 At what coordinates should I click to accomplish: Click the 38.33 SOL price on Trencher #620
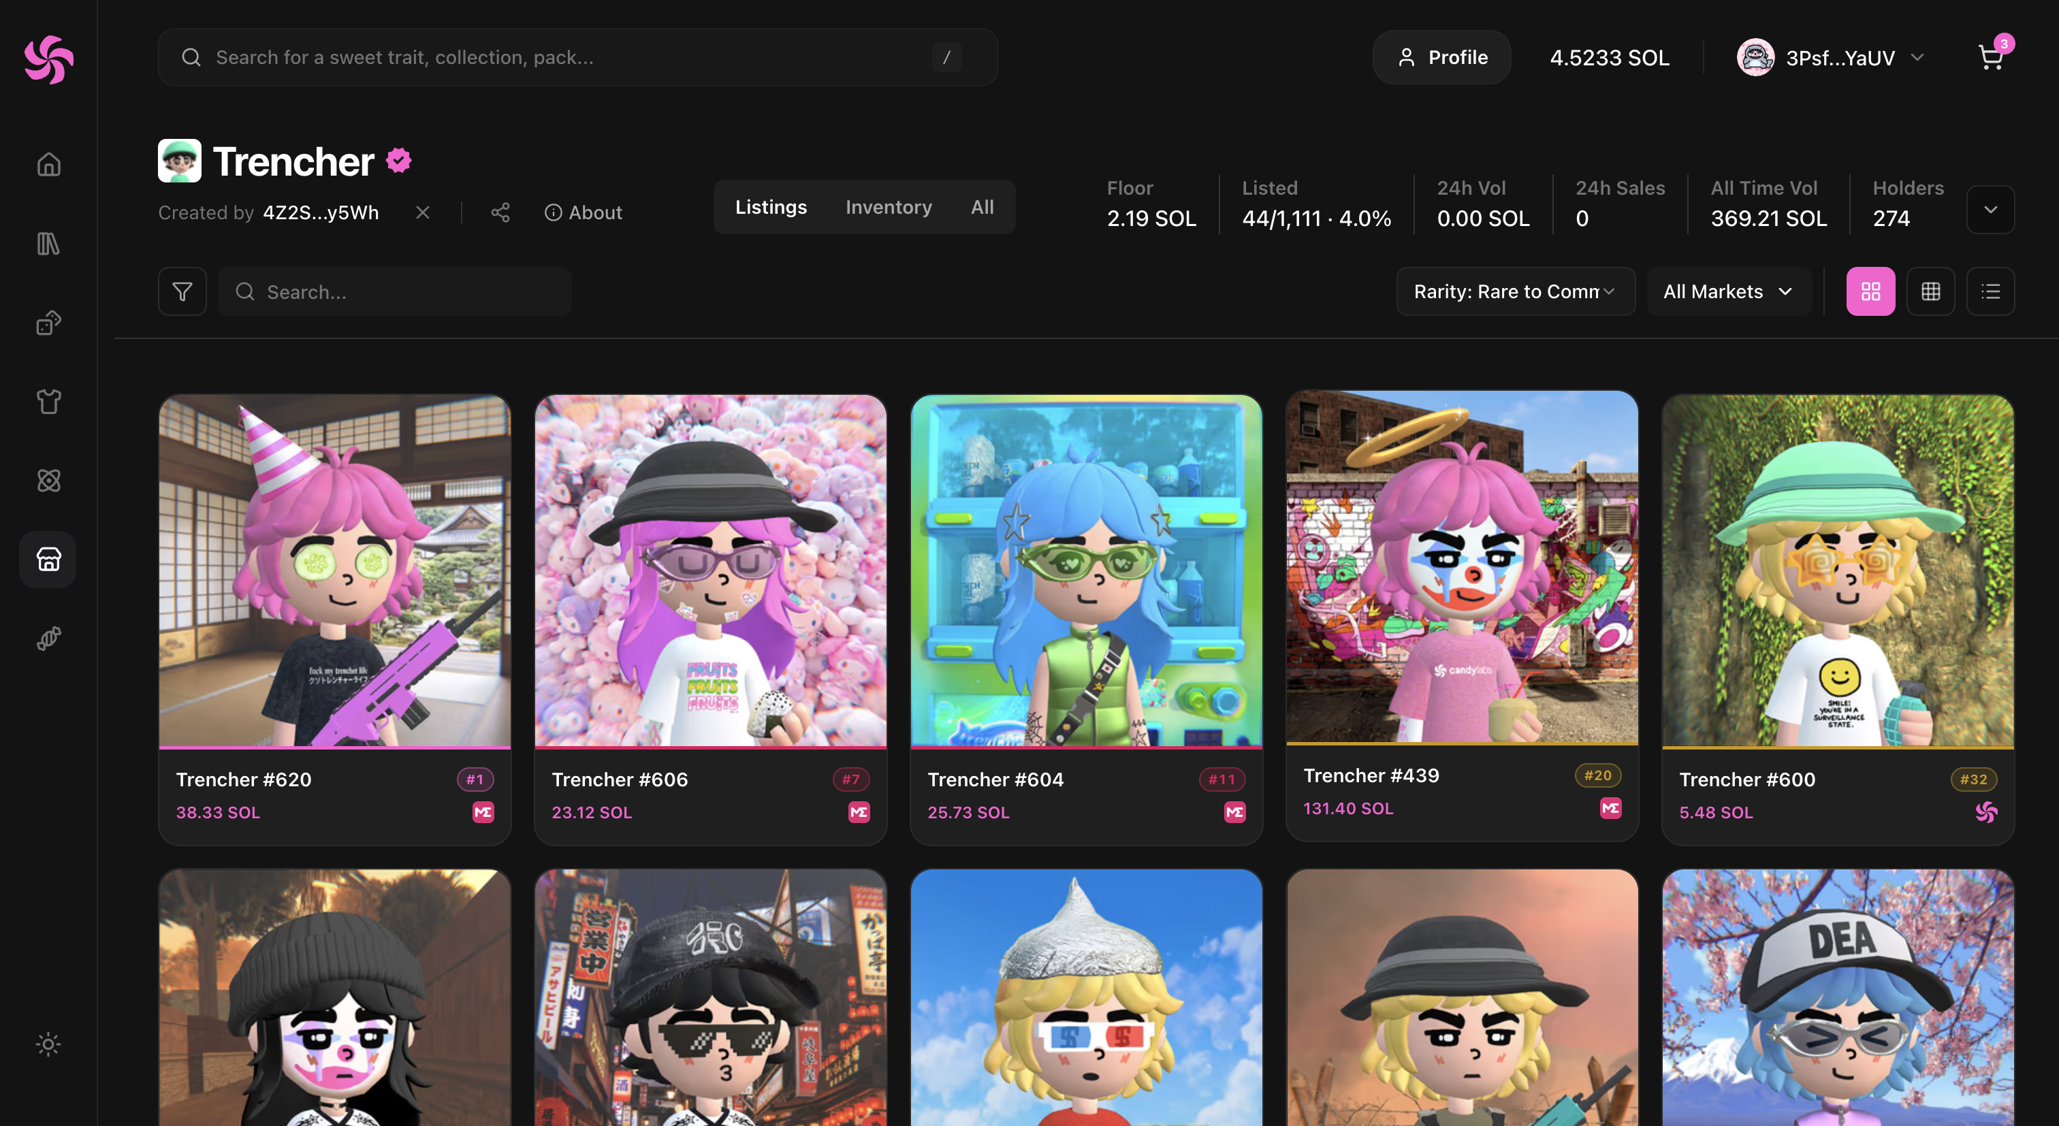point(218,813)
